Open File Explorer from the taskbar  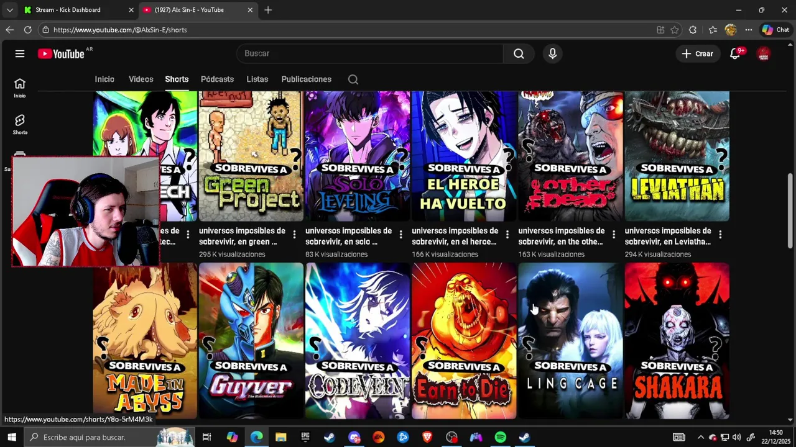[281, 437]
